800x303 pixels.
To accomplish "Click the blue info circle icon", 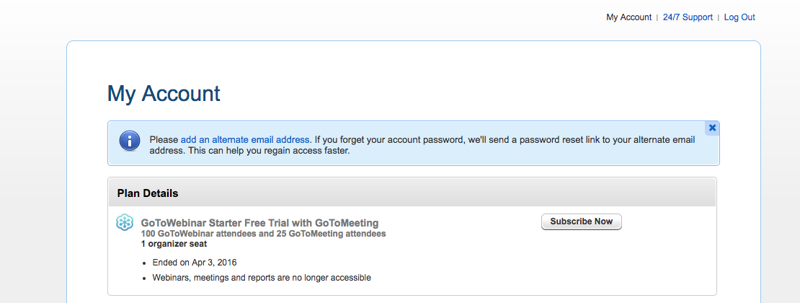I will click(130, 141).
